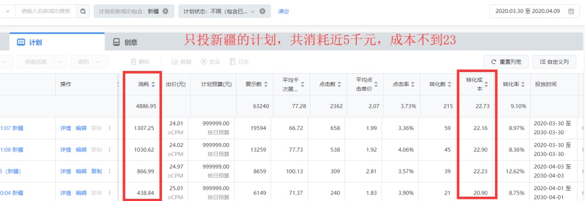585x201 pixels.
Task: Open 自定义列 column settings
Action: pos(555,62)
